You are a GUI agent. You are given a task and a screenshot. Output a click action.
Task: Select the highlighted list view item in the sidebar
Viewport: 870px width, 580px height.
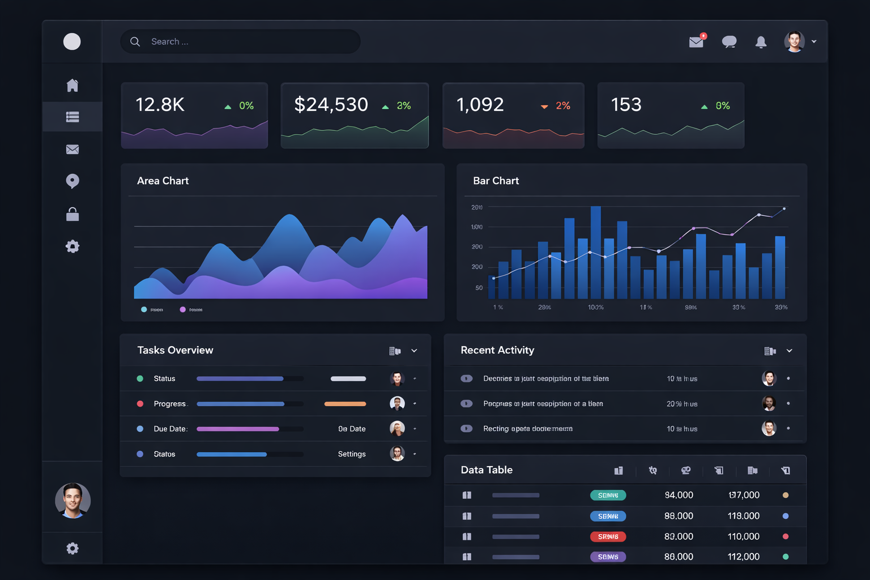tap(72, 117)
